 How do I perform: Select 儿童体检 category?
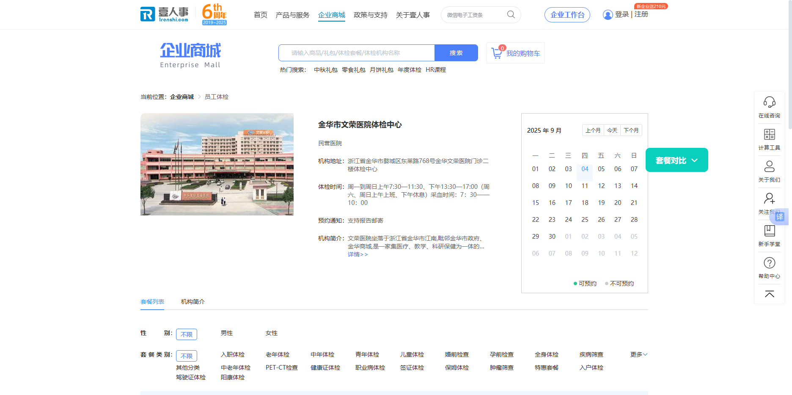coord(412,354)
